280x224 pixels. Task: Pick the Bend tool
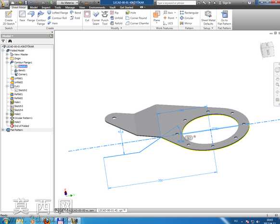coord(76,13)
